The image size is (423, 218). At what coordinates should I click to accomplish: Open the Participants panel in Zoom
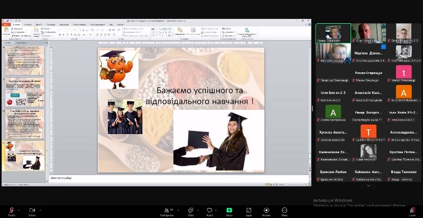tap(169, 210)
